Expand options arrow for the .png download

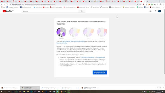pos(58,88)
